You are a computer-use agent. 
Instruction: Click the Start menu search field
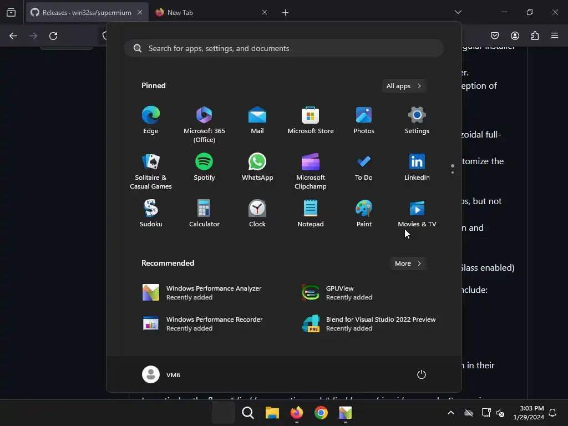pos(283,48)
